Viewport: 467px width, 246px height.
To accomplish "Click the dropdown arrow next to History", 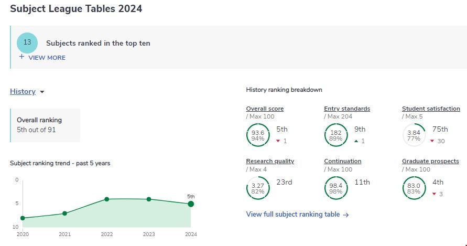I will [42, 92].
